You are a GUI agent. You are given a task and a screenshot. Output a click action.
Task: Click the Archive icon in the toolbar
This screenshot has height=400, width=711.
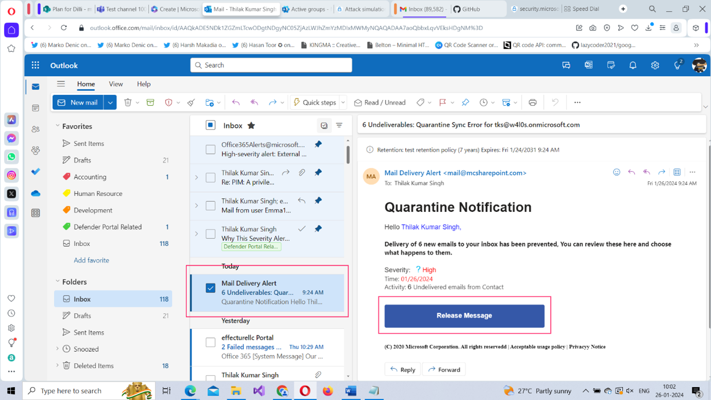coord(151,103)
